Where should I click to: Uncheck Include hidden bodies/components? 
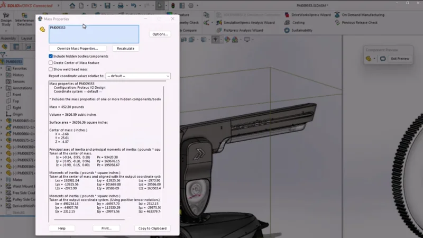click(51, 56)
